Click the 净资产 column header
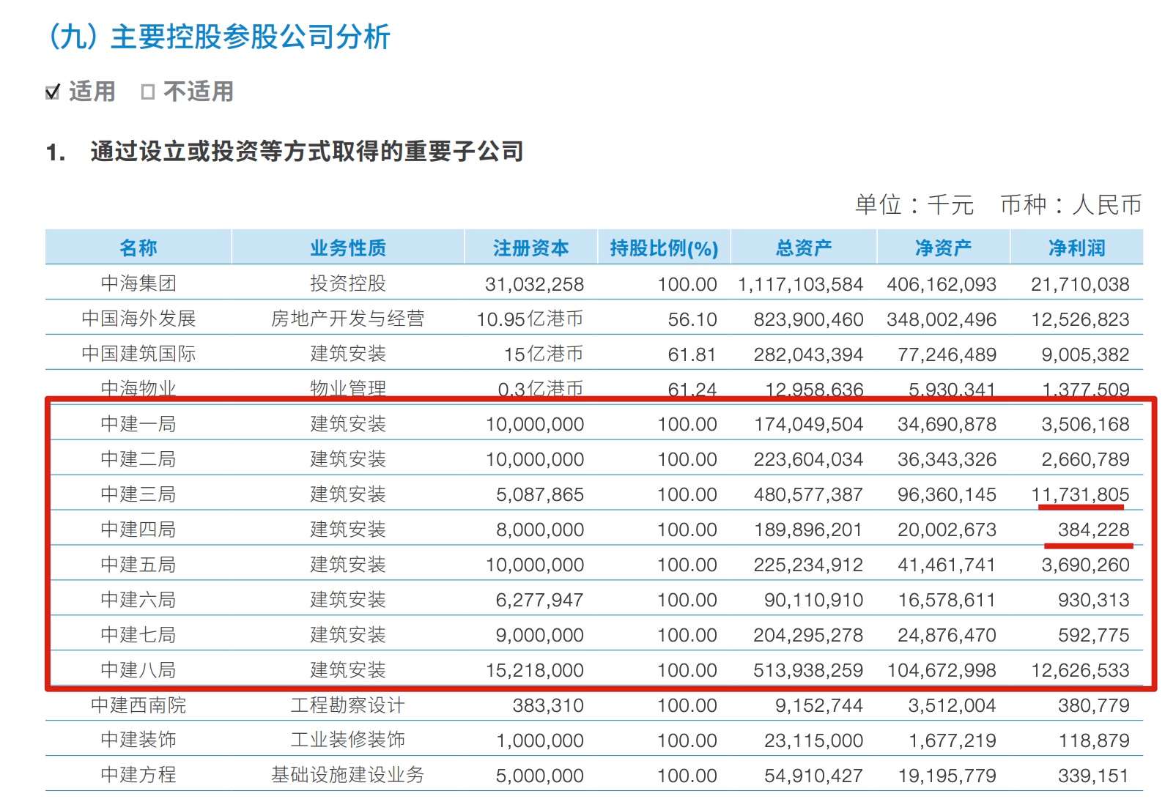1165x810 pixels. pyautogui.click(x=944, y=248)
